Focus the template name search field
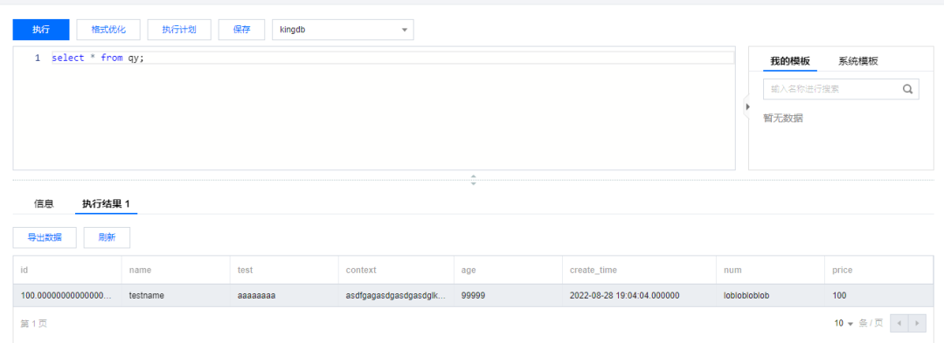This screenshot has height=343, width=944. tap(833, 89)
